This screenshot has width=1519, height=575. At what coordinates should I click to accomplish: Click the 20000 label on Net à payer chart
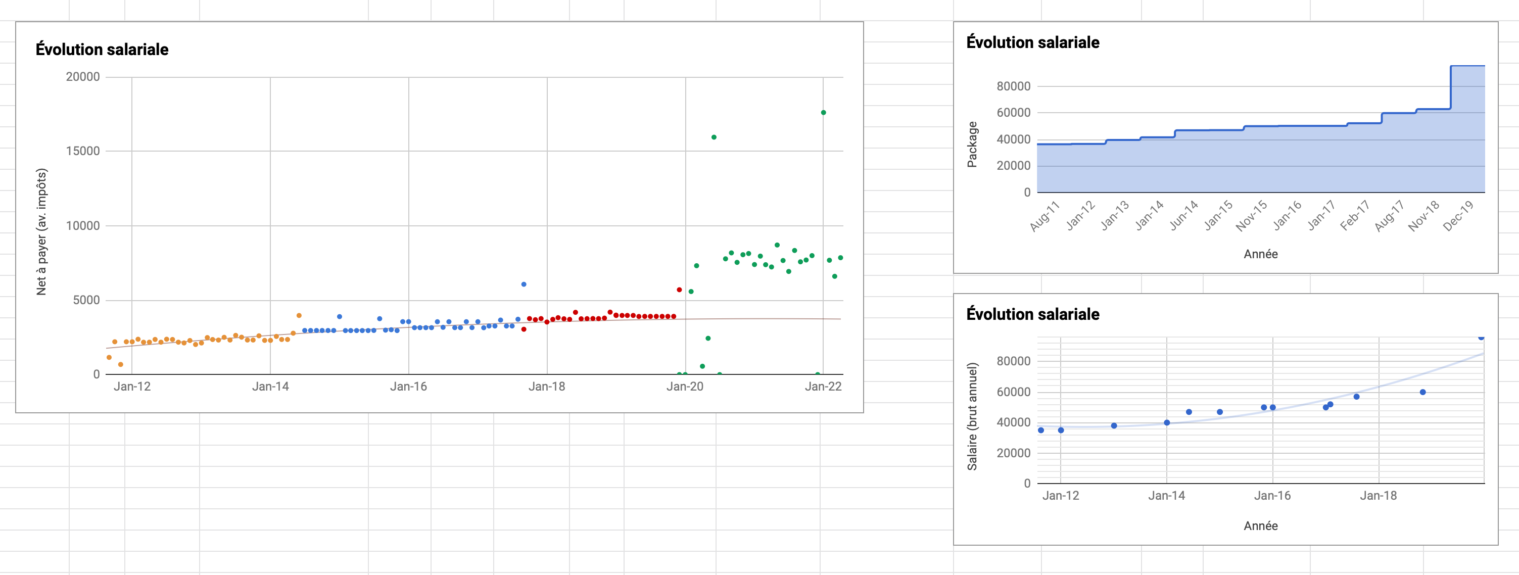82,77
